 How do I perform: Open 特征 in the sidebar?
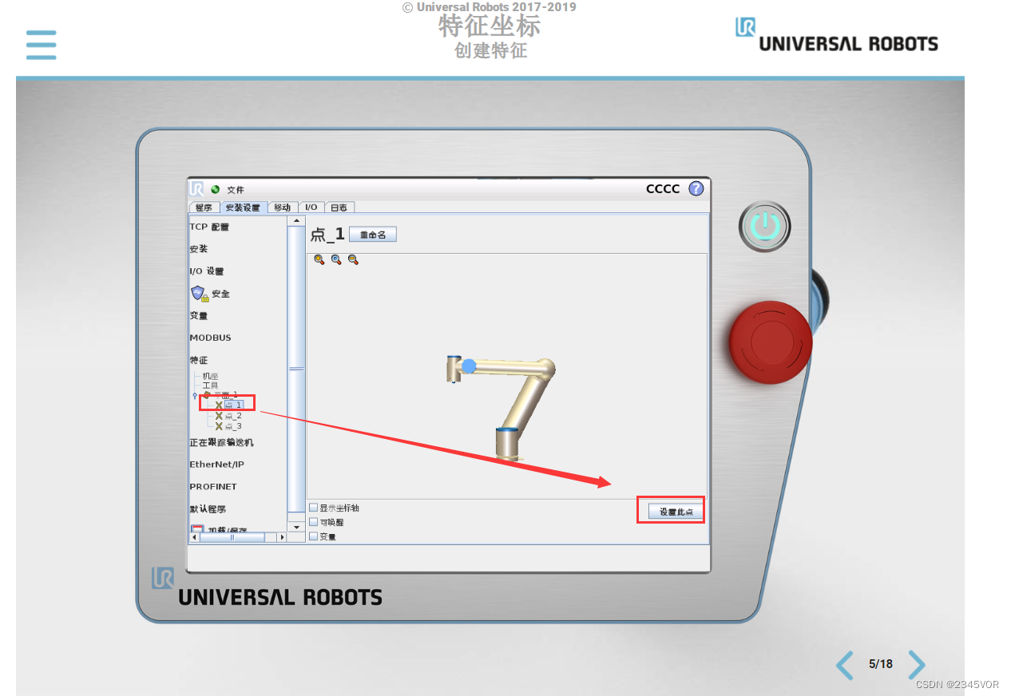point(199,360)
